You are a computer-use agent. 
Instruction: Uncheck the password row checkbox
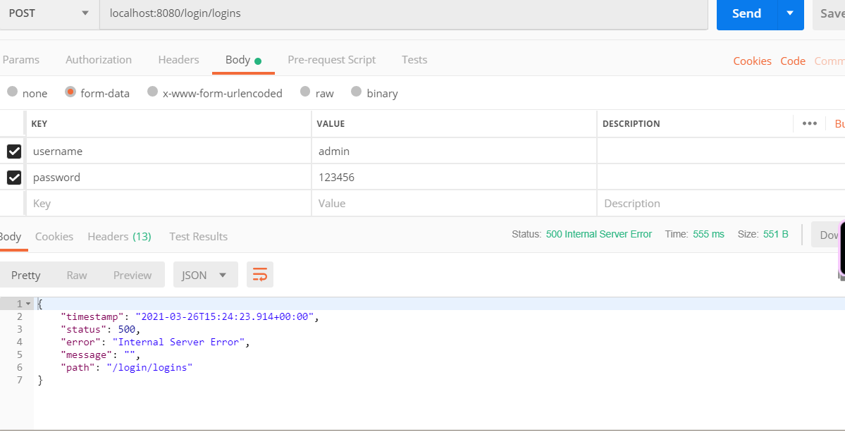(x=14, y=177)
